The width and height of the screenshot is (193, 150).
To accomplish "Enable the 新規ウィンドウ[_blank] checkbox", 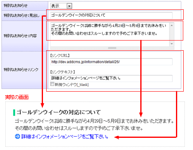I will click(x=52, y=84).
